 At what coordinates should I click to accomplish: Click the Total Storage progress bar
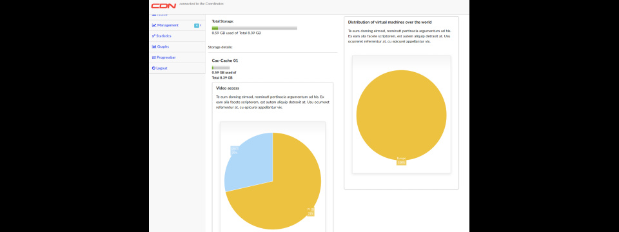pos(255,28)
